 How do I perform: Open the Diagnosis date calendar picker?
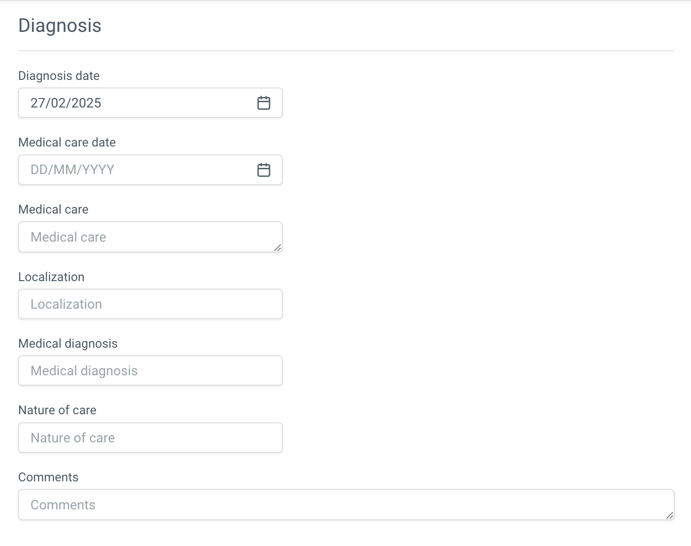264,103
